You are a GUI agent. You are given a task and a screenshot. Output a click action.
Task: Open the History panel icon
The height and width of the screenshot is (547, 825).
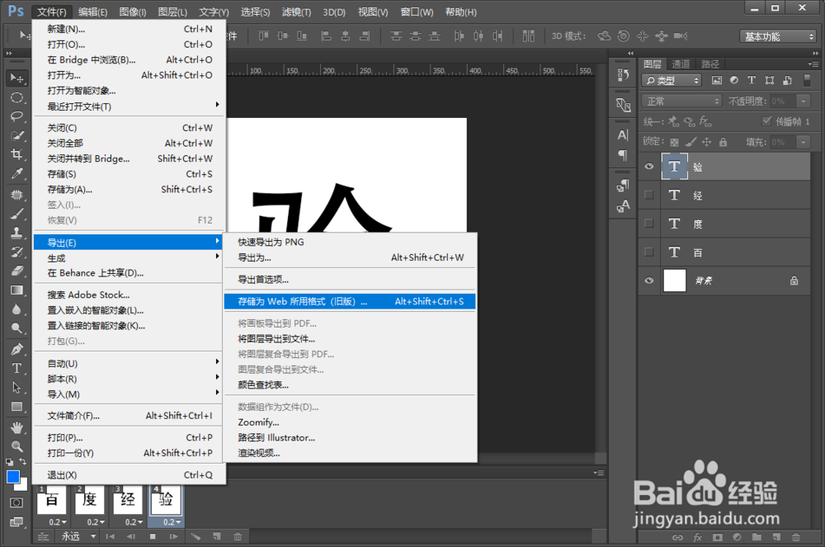pyautogui.click(x=623, y=75)
